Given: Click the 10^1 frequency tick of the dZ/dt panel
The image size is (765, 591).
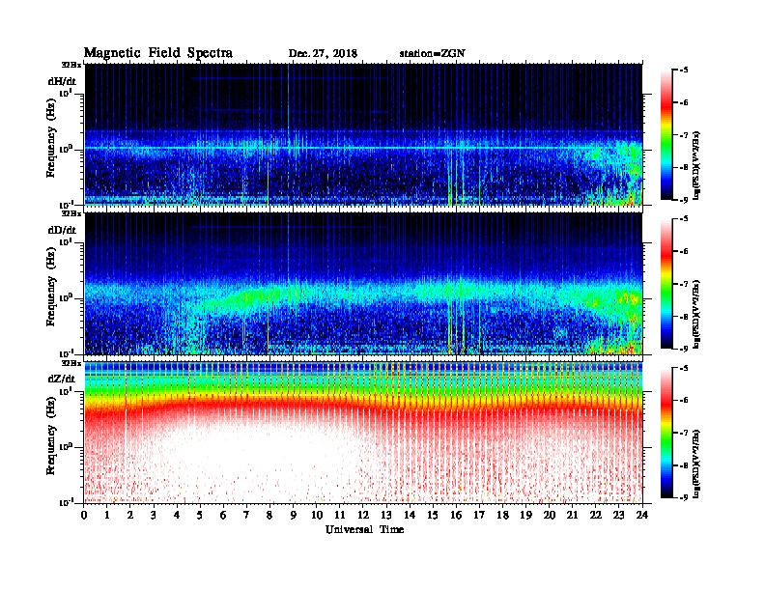Looking at the screenshot, I should (x=66, y=391).
